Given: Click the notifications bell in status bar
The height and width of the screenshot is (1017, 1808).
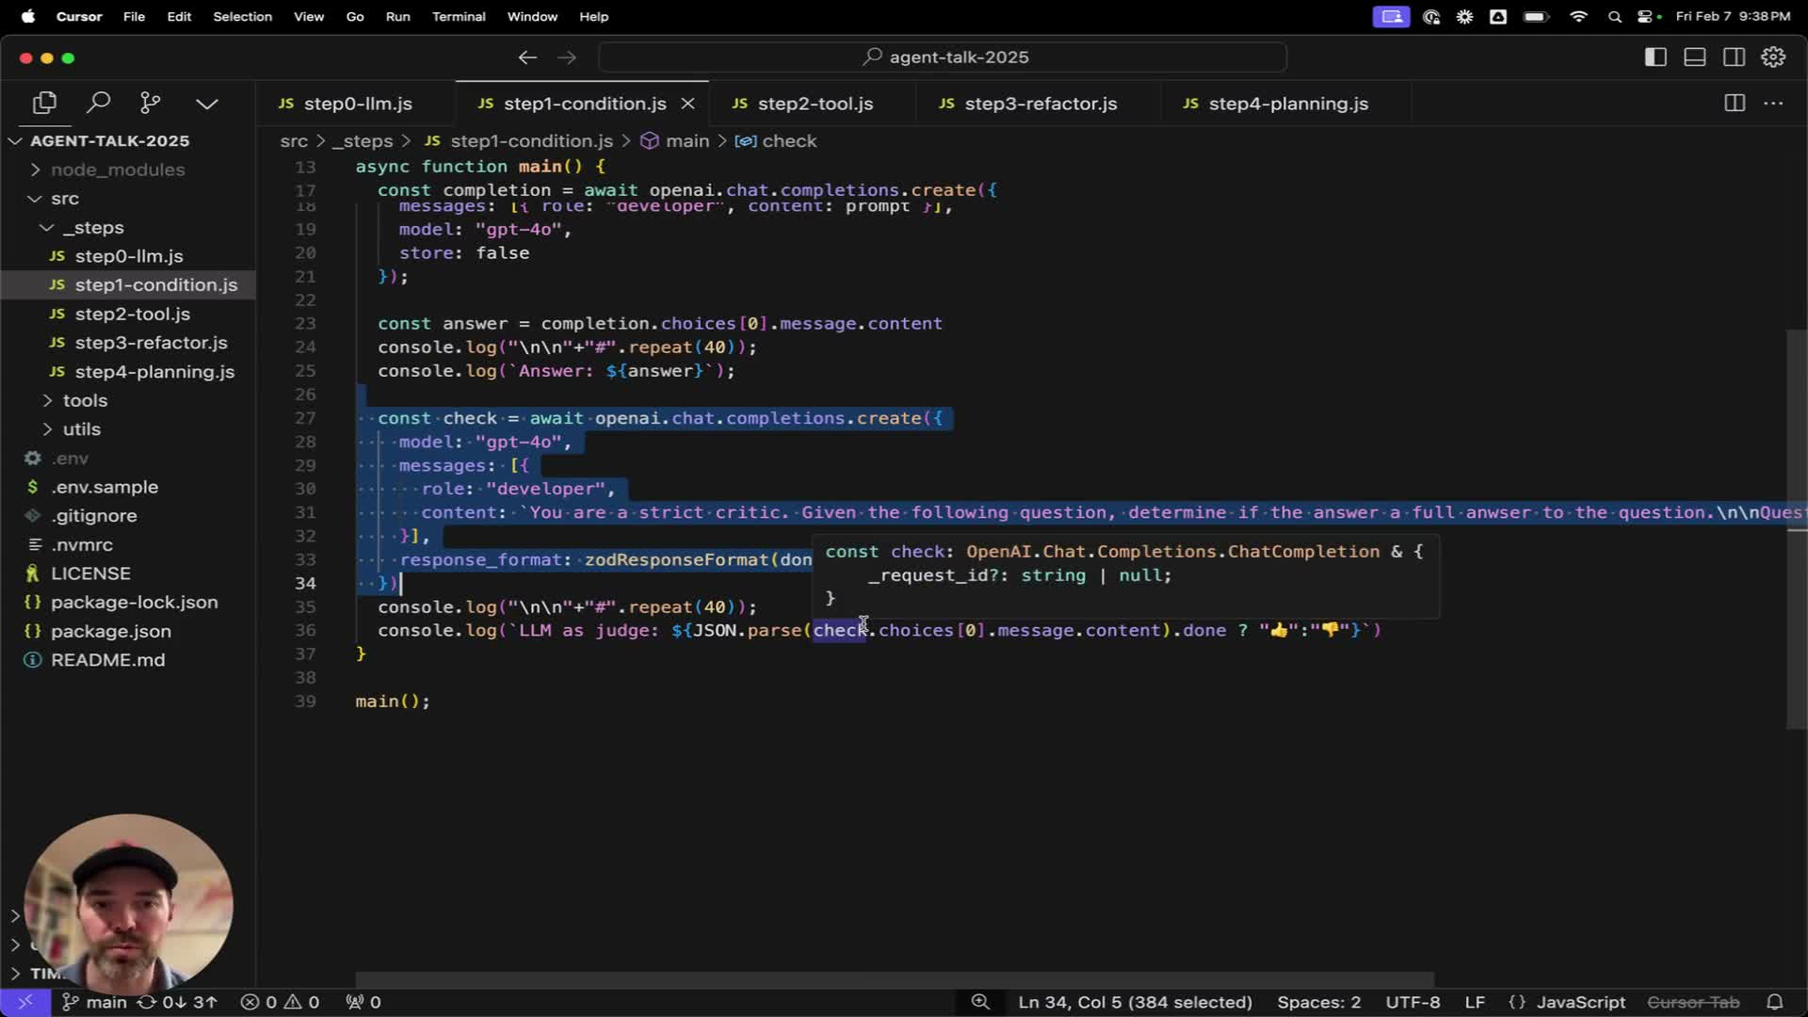Looking at the screenshot, I should 1775,1002.
